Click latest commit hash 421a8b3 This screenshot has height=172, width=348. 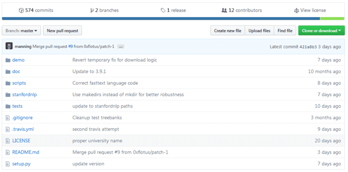coord(308,47)
